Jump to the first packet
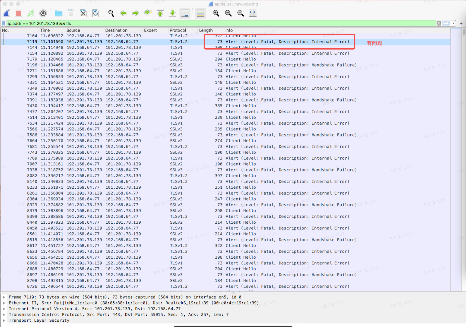Viewport: 466px width, 327px height. [x=160, y=13]
